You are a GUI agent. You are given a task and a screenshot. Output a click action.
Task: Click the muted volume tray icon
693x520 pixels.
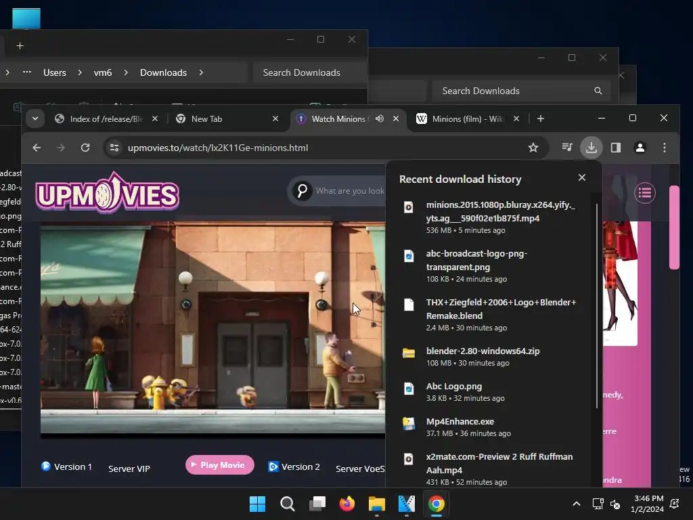(x=615, y=504)
